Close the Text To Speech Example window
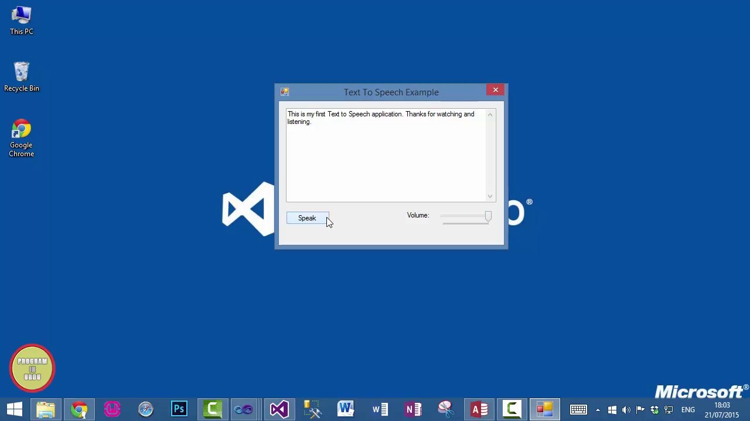The image size is (750, 421). tap(496, 89)
